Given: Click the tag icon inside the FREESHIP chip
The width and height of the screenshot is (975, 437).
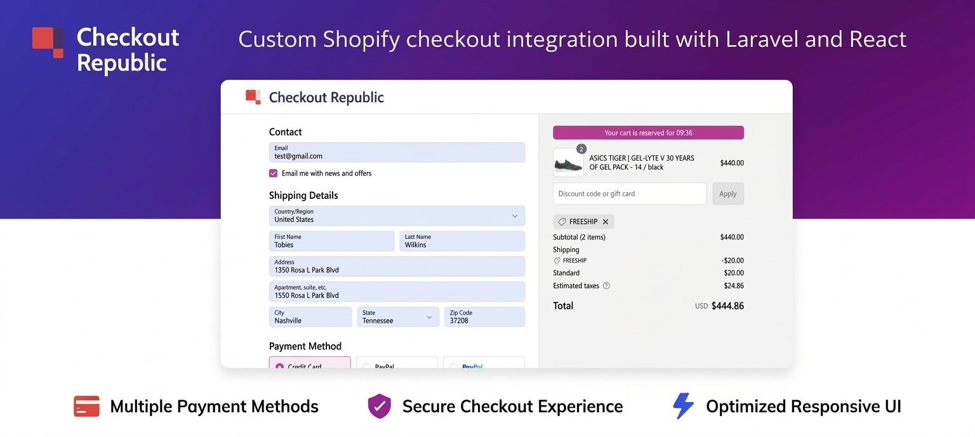Looking at the screenshot, I should (x=561, y=222).
